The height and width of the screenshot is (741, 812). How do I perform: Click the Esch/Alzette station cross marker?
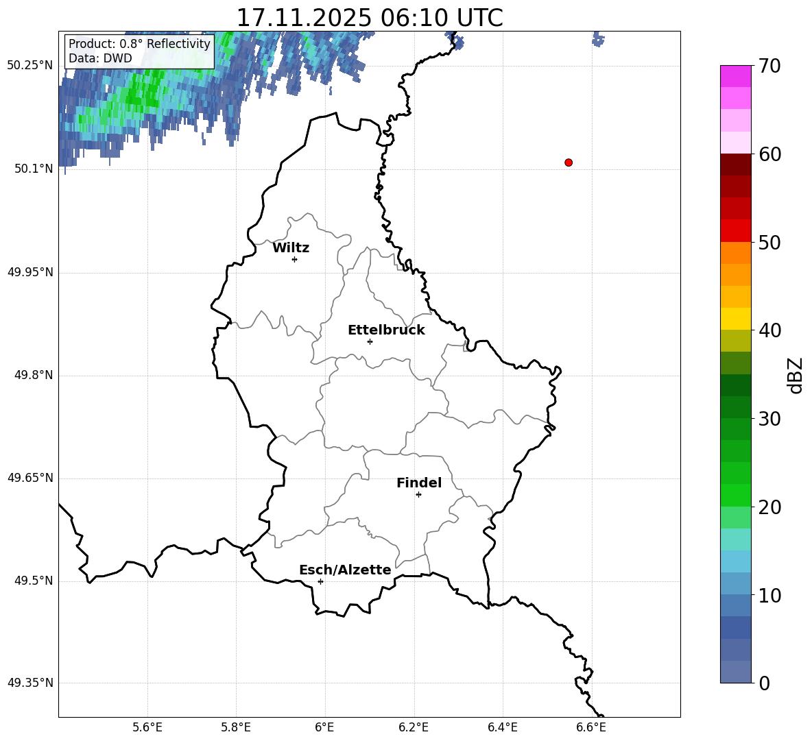[320, 581]
